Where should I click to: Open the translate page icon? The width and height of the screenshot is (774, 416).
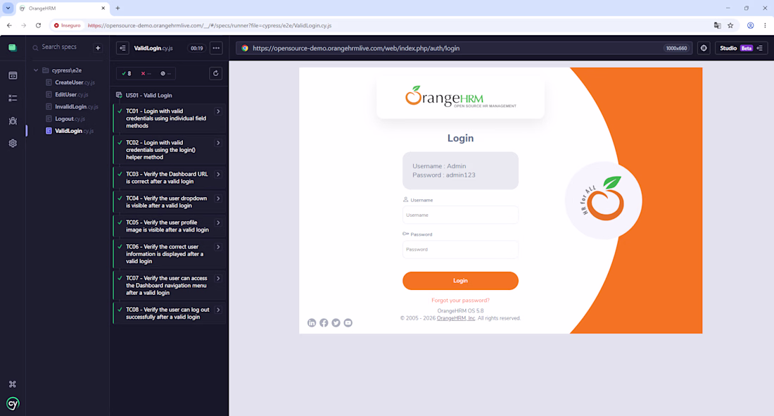coord(717,25)
